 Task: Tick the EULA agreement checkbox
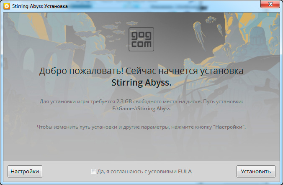pyautogui.click(x=93, y=171)
